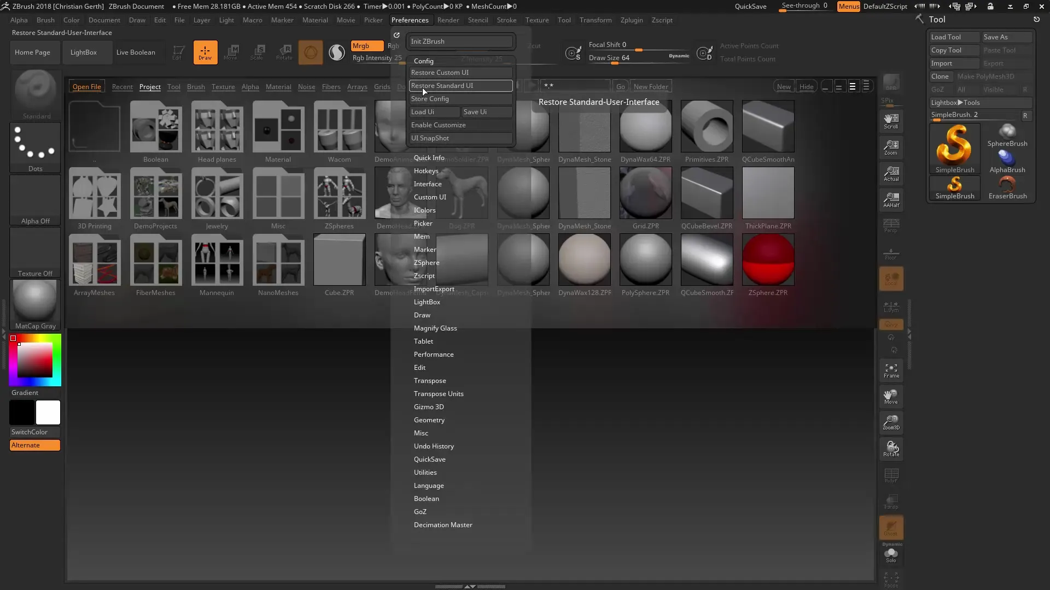The height and width of the screenshot is (590, 1050).
Task: Toggle the Menus button in title bar
Action: [848, 7]
